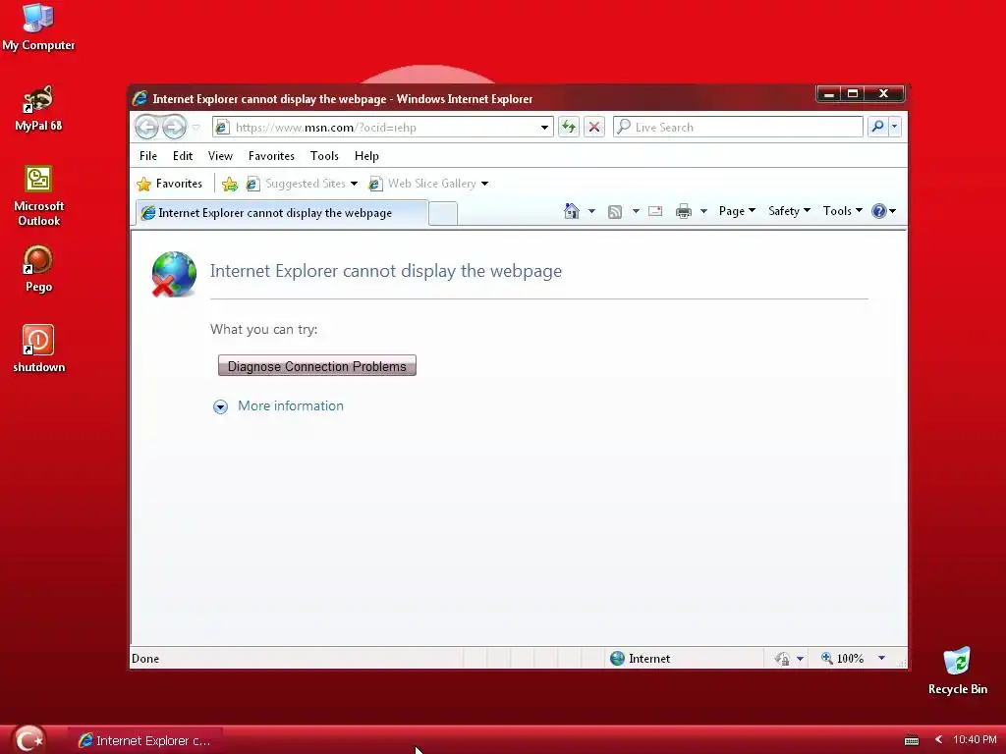Expand zoom level dropdown arrow
The image size is (1006, 754).
point(881,659)
